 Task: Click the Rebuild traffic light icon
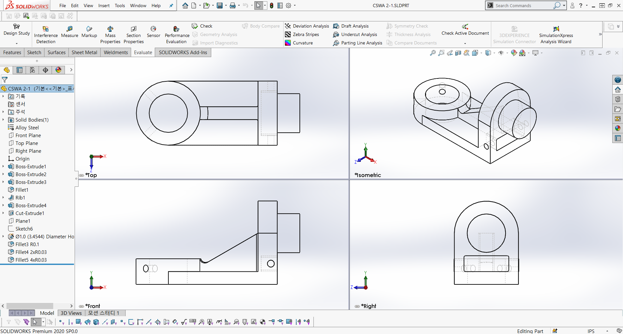pos(272,6)
